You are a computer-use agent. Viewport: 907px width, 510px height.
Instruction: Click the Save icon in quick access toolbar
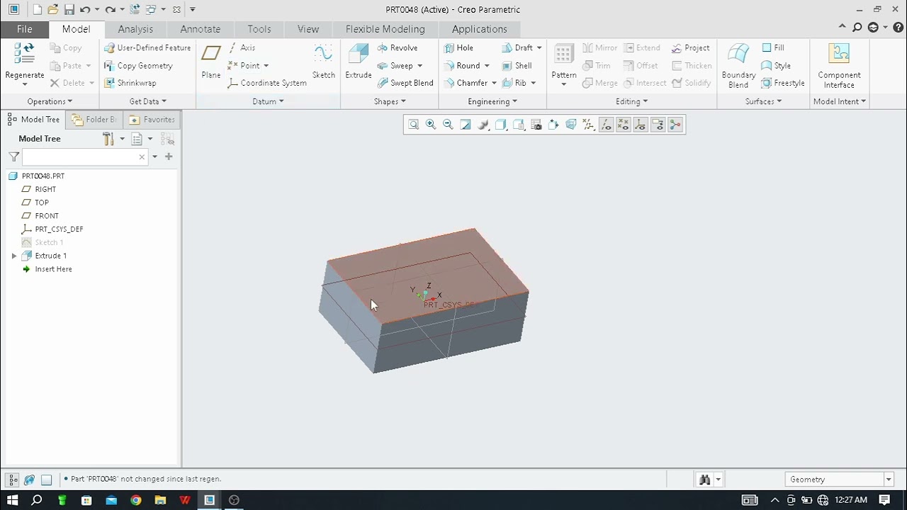click(69, 9)
